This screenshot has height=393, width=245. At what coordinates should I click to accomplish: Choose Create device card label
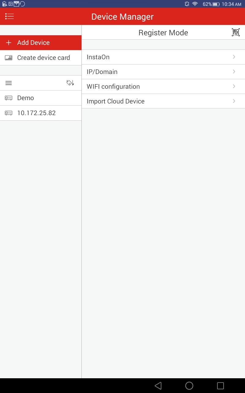coord(43,58)
